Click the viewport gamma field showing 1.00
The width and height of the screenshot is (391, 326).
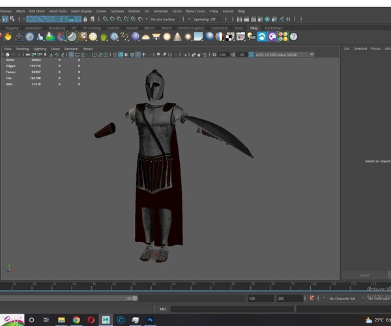(241, 55)
